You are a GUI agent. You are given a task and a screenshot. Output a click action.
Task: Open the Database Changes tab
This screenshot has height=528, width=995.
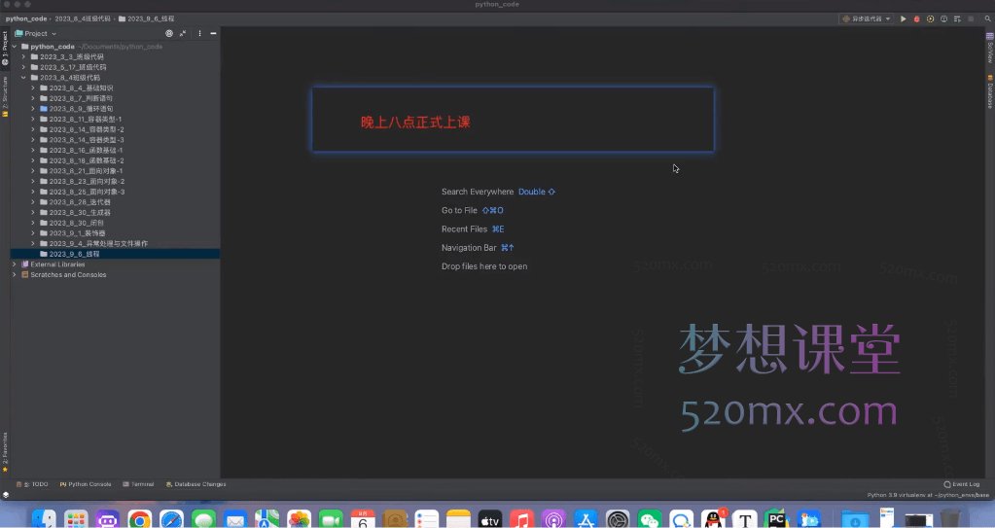click(196, 484)
